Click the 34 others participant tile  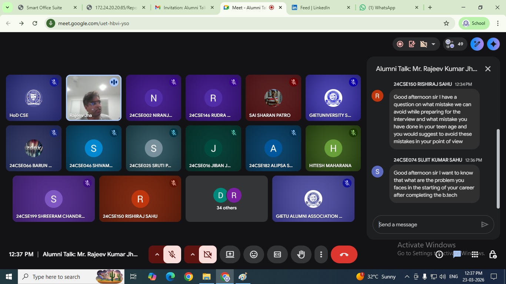point(227,199)
